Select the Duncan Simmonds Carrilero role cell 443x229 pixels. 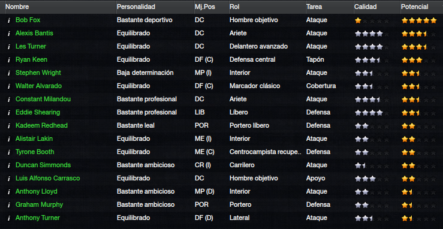(x=242, y=165)
